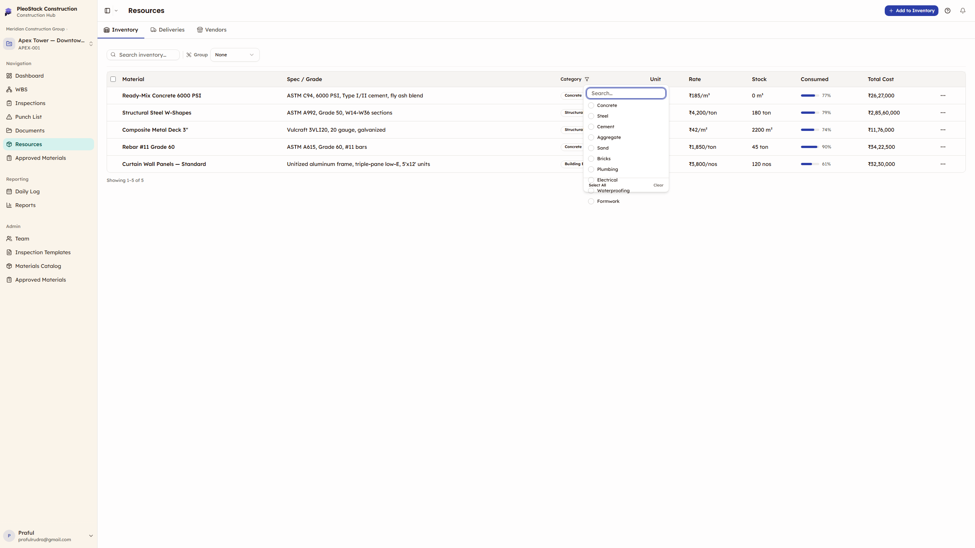Image resolution: width=975 pixels, height=548 pixels.
Task: Expand the sidebar layout chevron menu
Action: coord(116,11)
